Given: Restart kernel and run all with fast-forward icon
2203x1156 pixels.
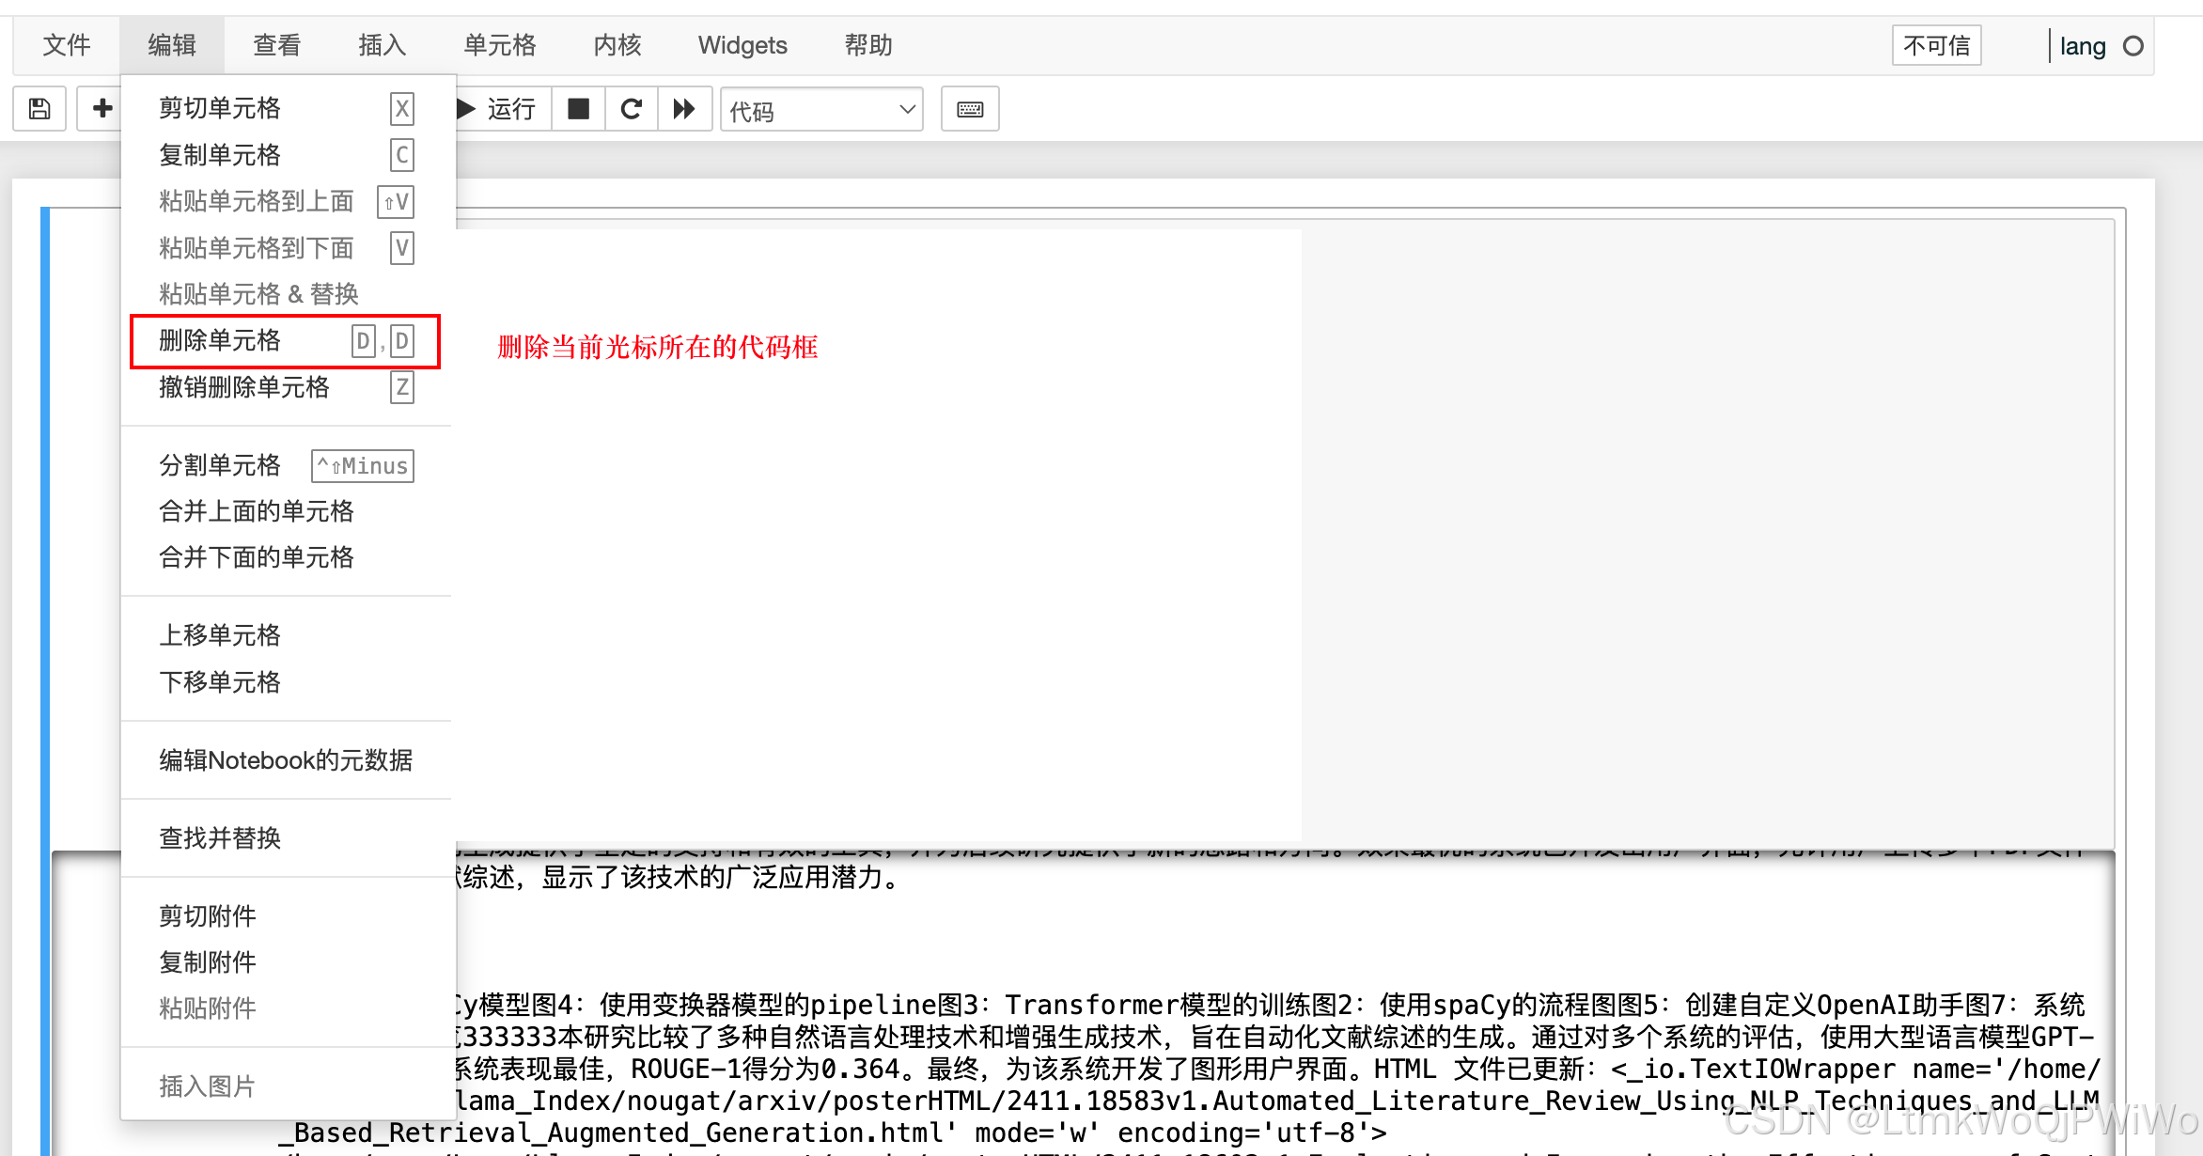Looking at the screenshot, I should pyautogui.click(x=684, y=108).
